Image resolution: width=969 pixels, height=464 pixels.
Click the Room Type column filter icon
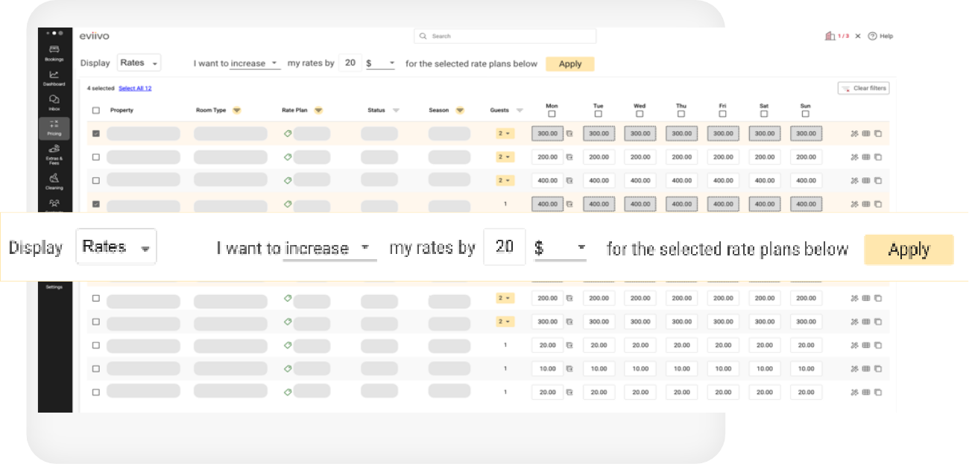coord(236,110)
